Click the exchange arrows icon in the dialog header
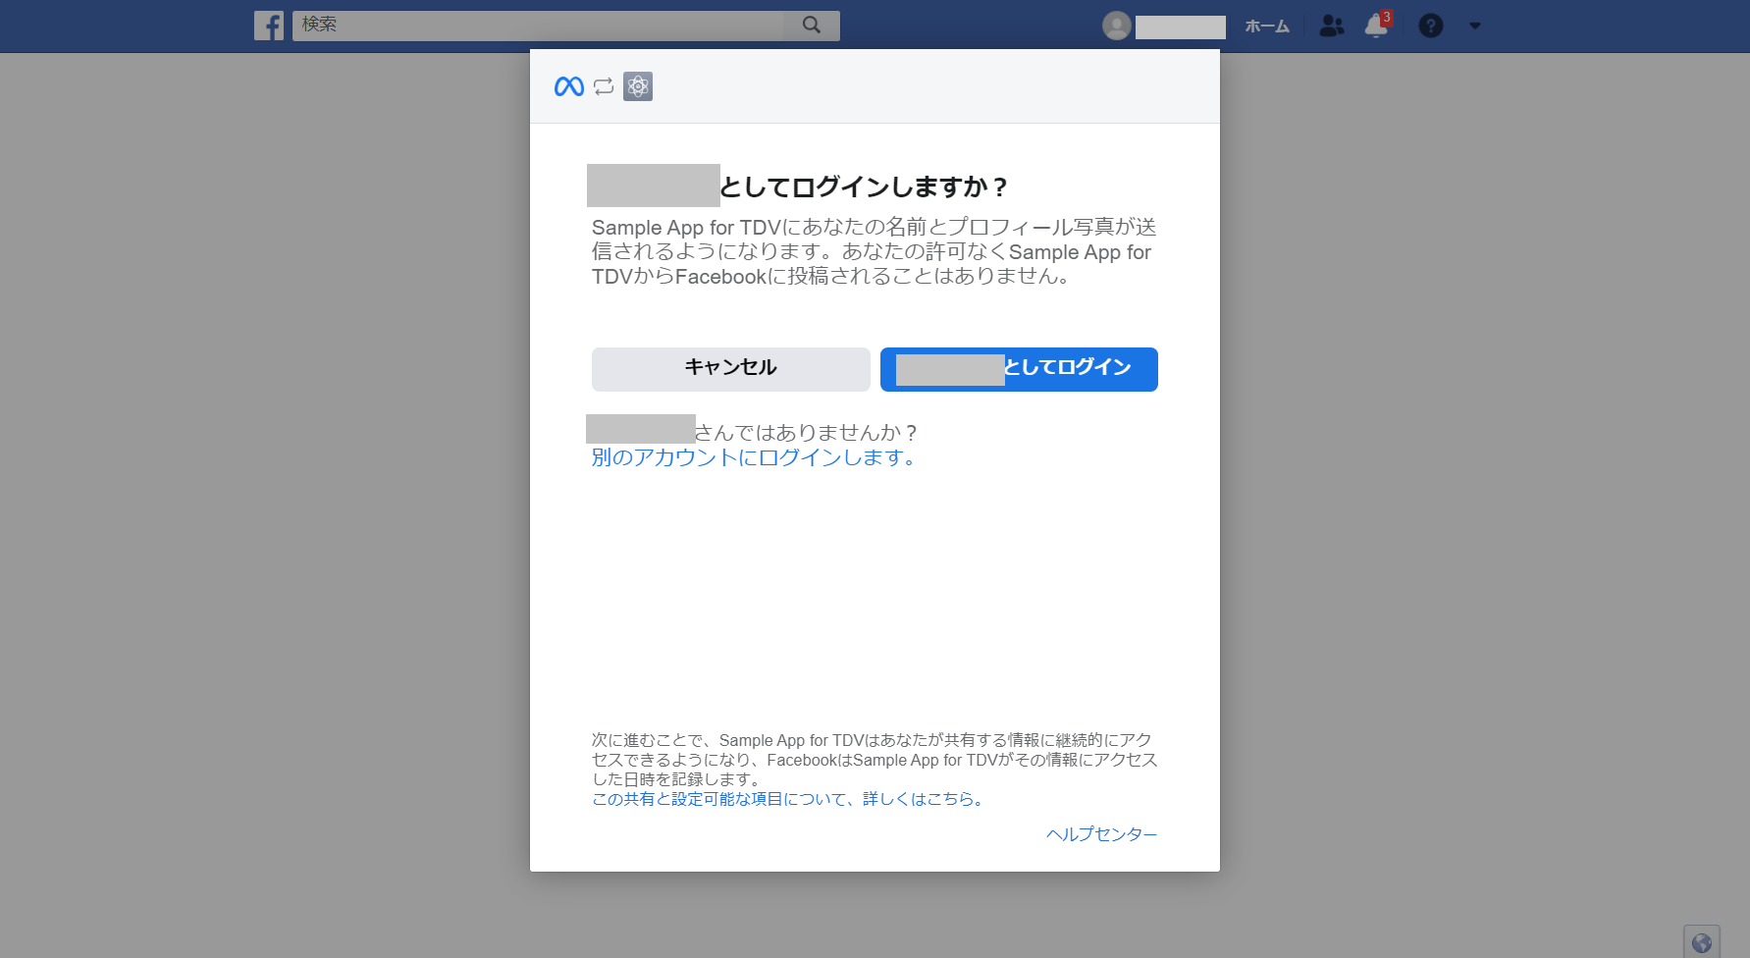 pyautogui.click(x=604, y=86)
